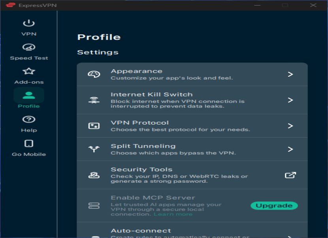Click the Settings section heading
The image size is (328, 238).
tap(98, 52)
